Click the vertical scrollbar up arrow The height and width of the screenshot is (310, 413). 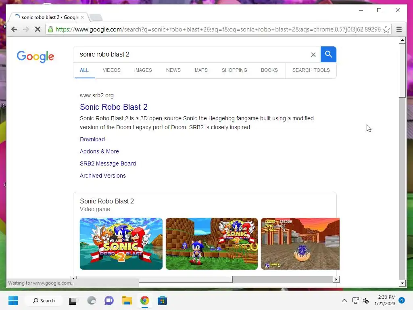[x=402, y=40]
